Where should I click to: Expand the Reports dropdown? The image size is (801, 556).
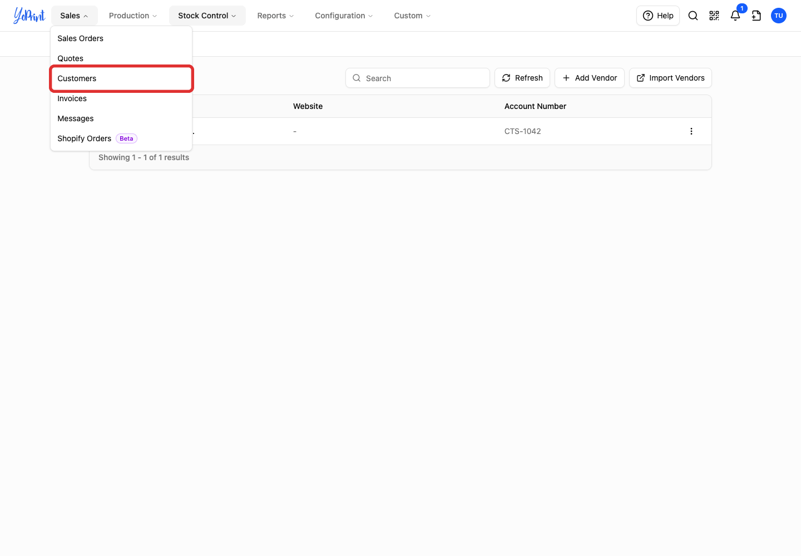(275, 16)
